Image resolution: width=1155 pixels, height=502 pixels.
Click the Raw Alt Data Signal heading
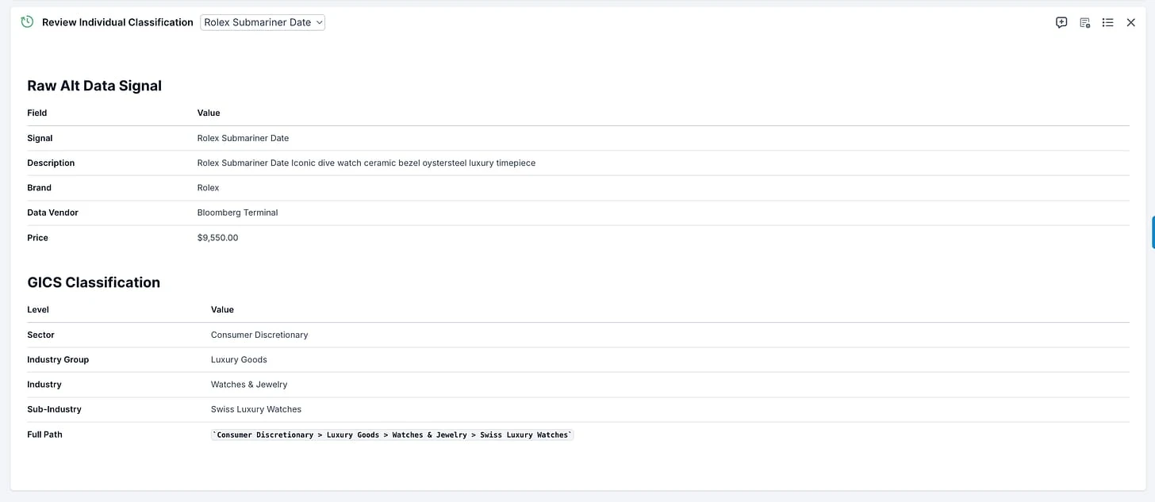(94, 86)
